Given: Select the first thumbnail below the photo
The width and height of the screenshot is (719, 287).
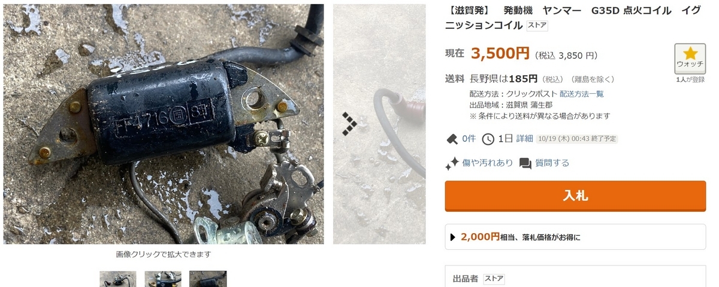Looking at the screenshot, I should (118, 279).
